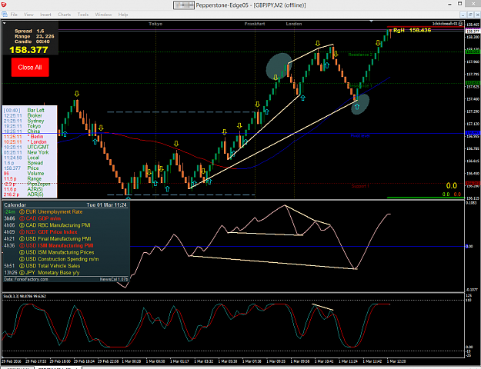This screenshot has height=369, width=481.
Task: Open the chart window icon beside File menu
Action: [5, 15]
